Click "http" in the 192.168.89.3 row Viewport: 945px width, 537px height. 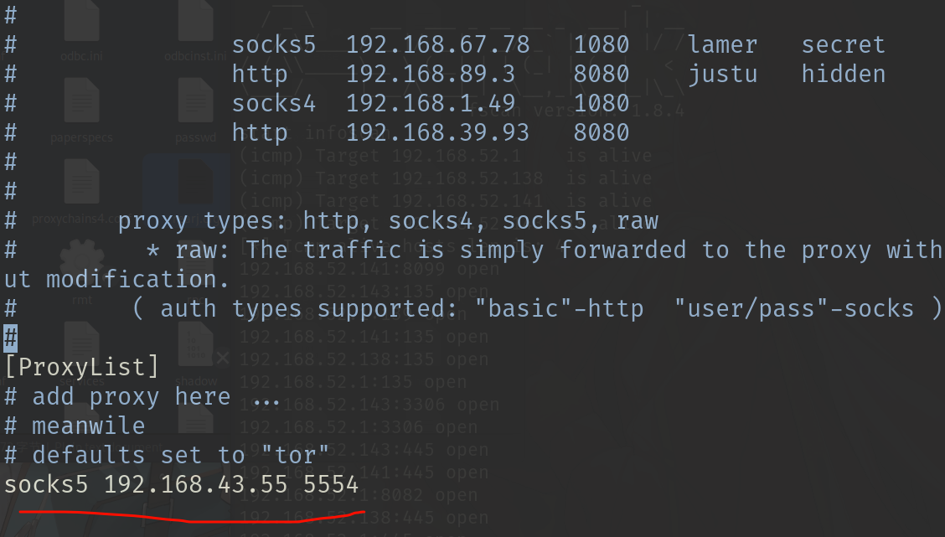tap(260, 75)
